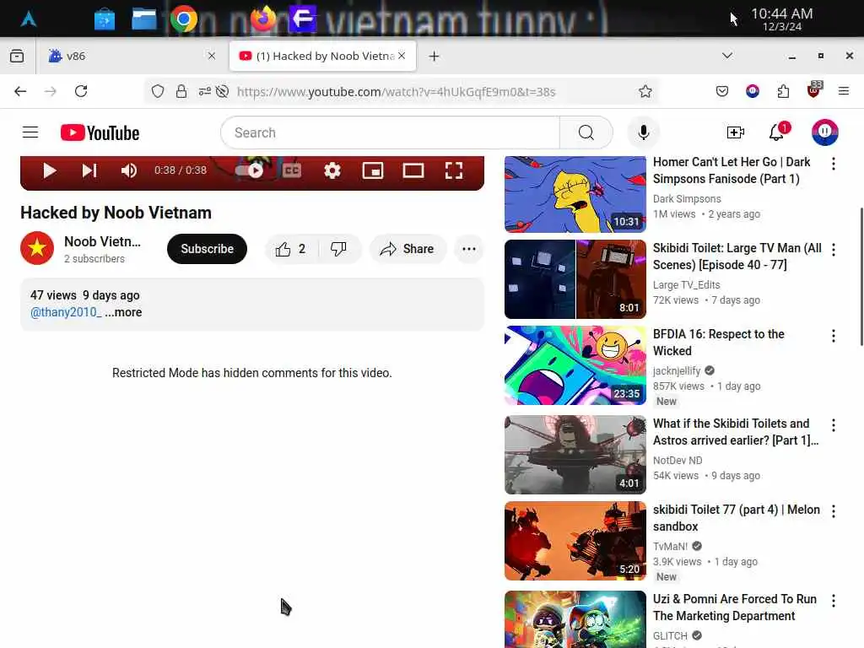Open BFDIA 16: Respect to the Wicked title

click(x=719, y=343)
